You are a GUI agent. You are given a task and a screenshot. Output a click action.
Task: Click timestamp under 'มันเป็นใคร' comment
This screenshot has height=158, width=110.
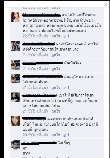click(35, 69)
